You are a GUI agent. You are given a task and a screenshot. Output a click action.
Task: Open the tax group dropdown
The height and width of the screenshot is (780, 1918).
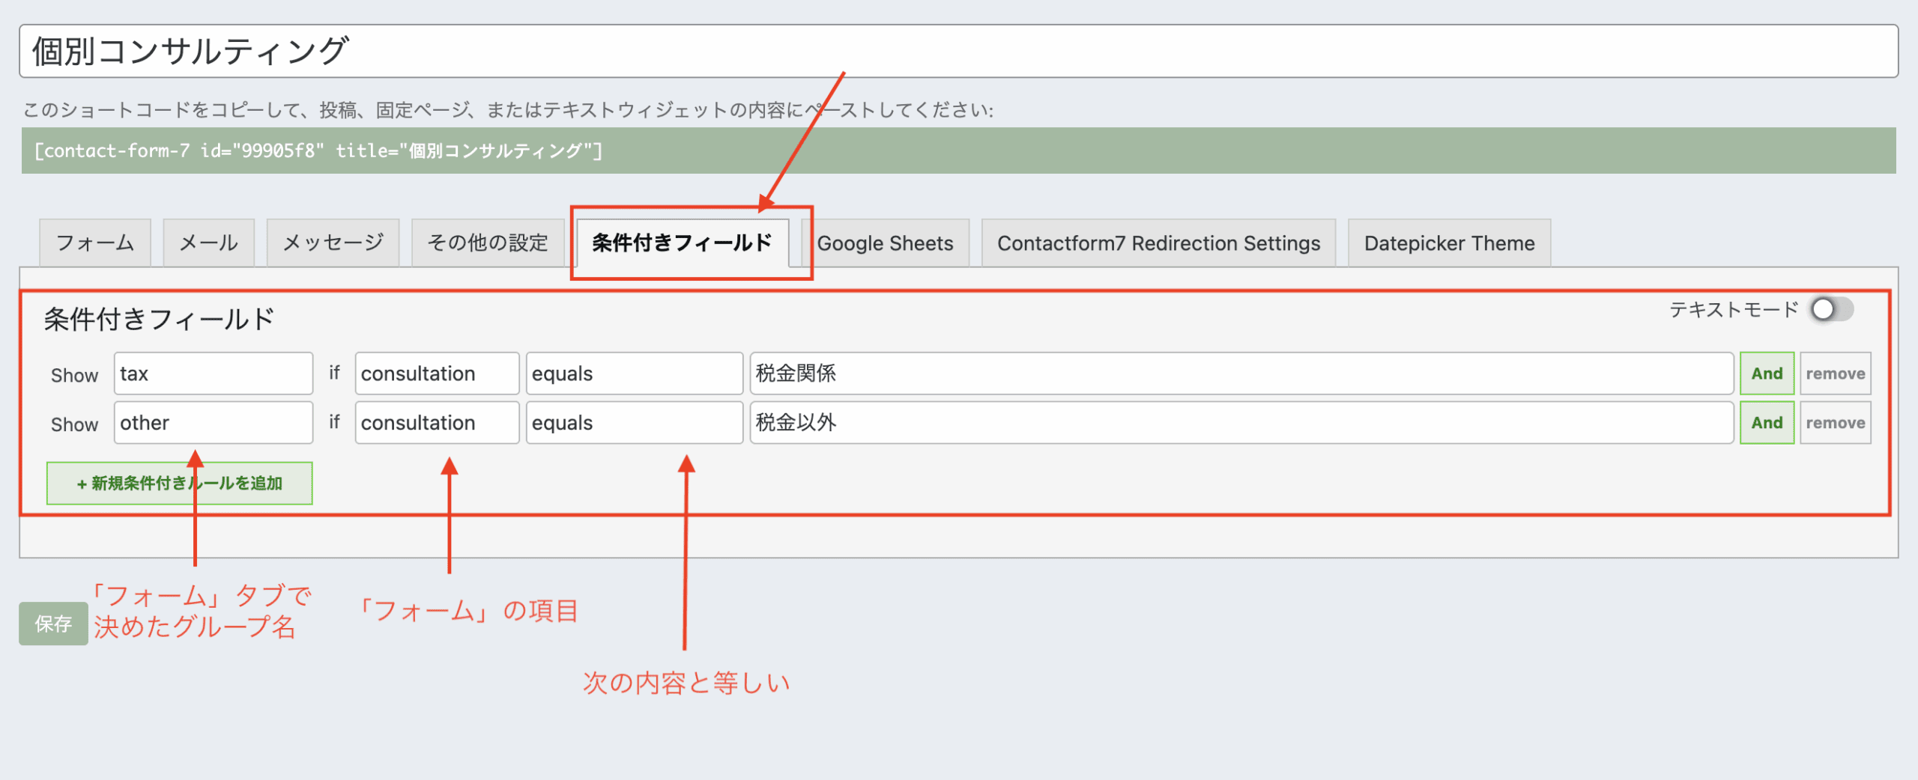(x=214, y=374)
